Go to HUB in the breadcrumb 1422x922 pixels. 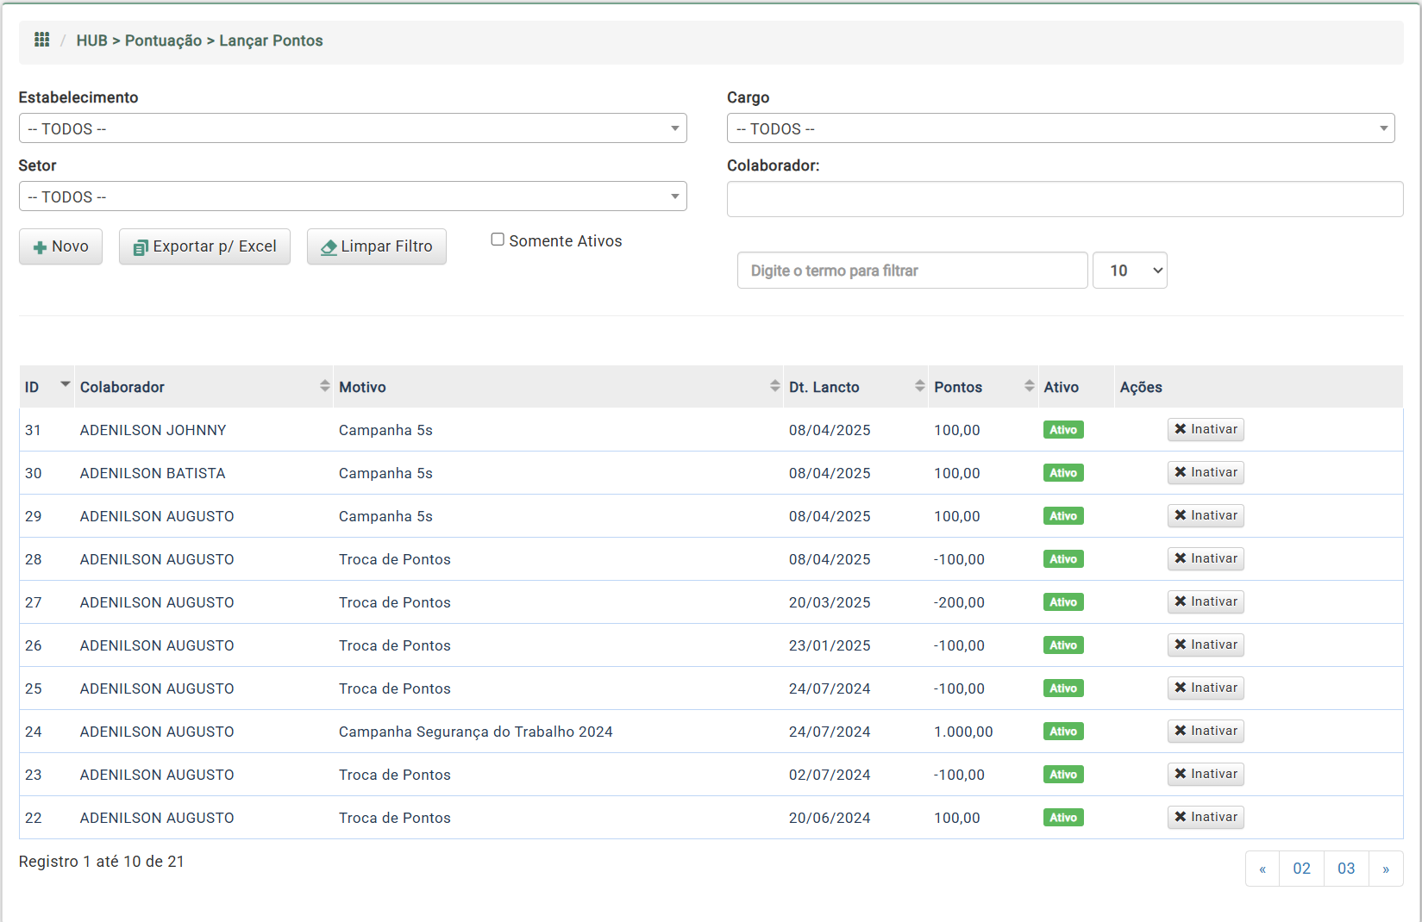click(91, 40)
